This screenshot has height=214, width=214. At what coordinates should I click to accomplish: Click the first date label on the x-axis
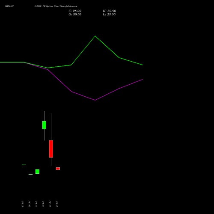click(23, 204)
